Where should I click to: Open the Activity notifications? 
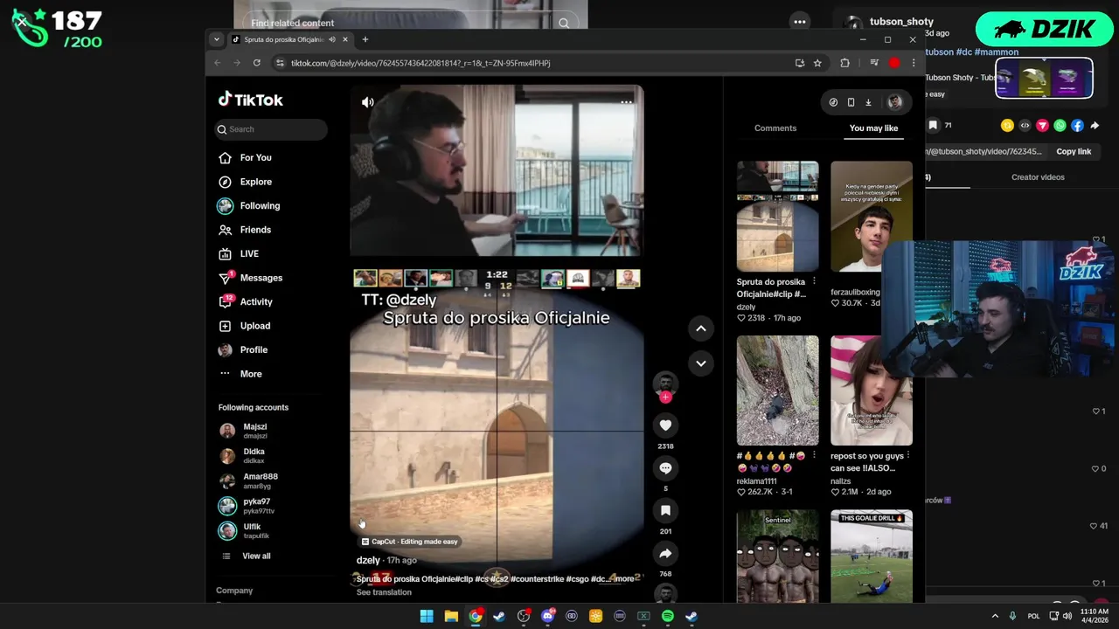coord(246,301)
